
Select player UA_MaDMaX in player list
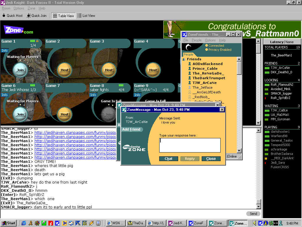[x=280, y=115]
